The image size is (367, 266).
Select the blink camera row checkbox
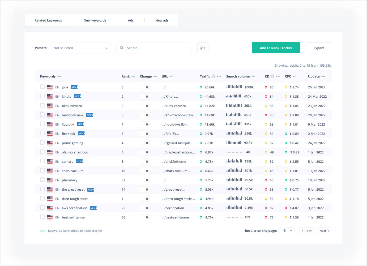42,105
